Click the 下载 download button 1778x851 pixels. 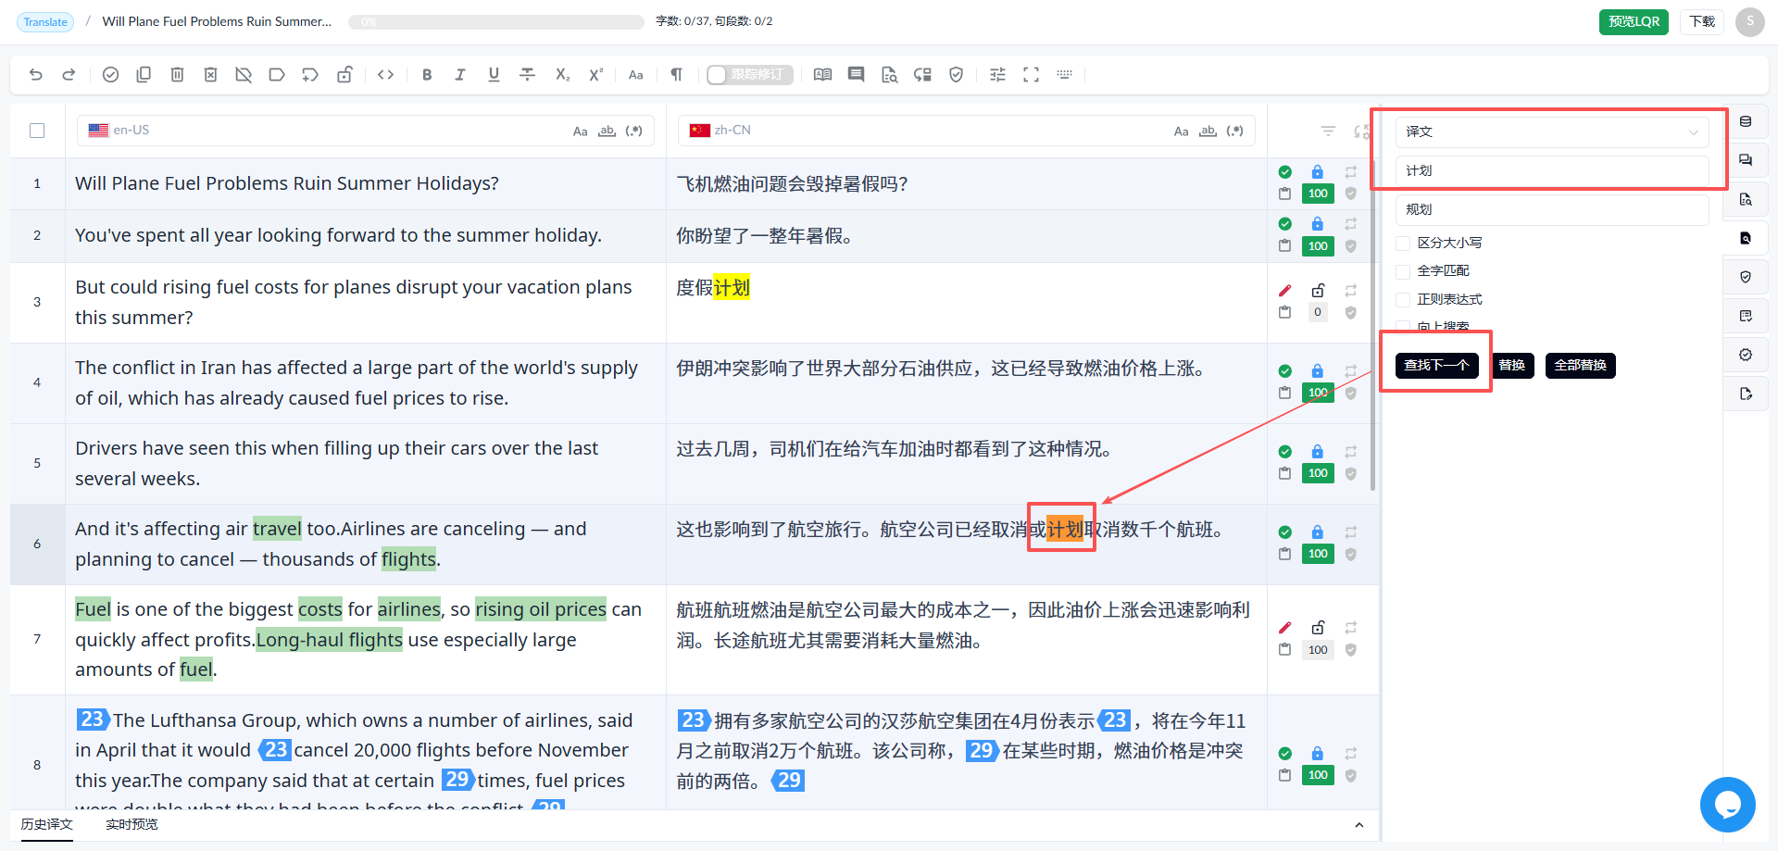coord(1702,21)
